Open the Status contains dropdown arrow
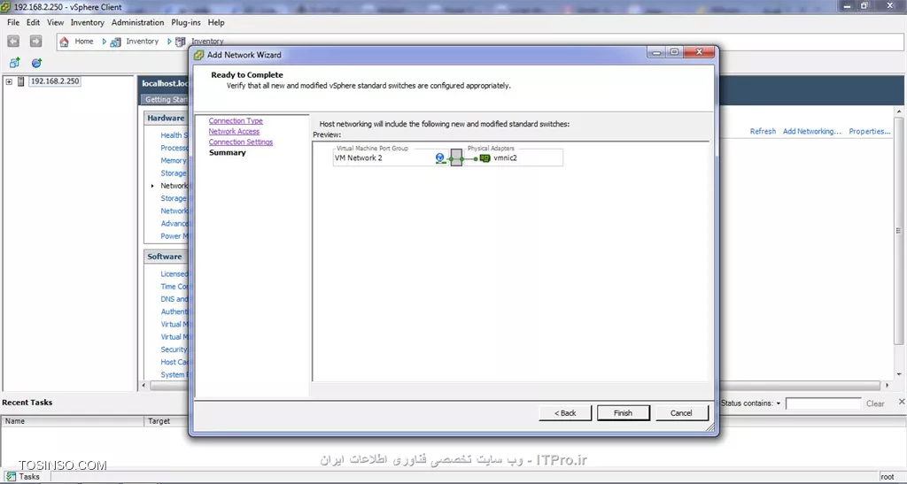 pos(778,403)
